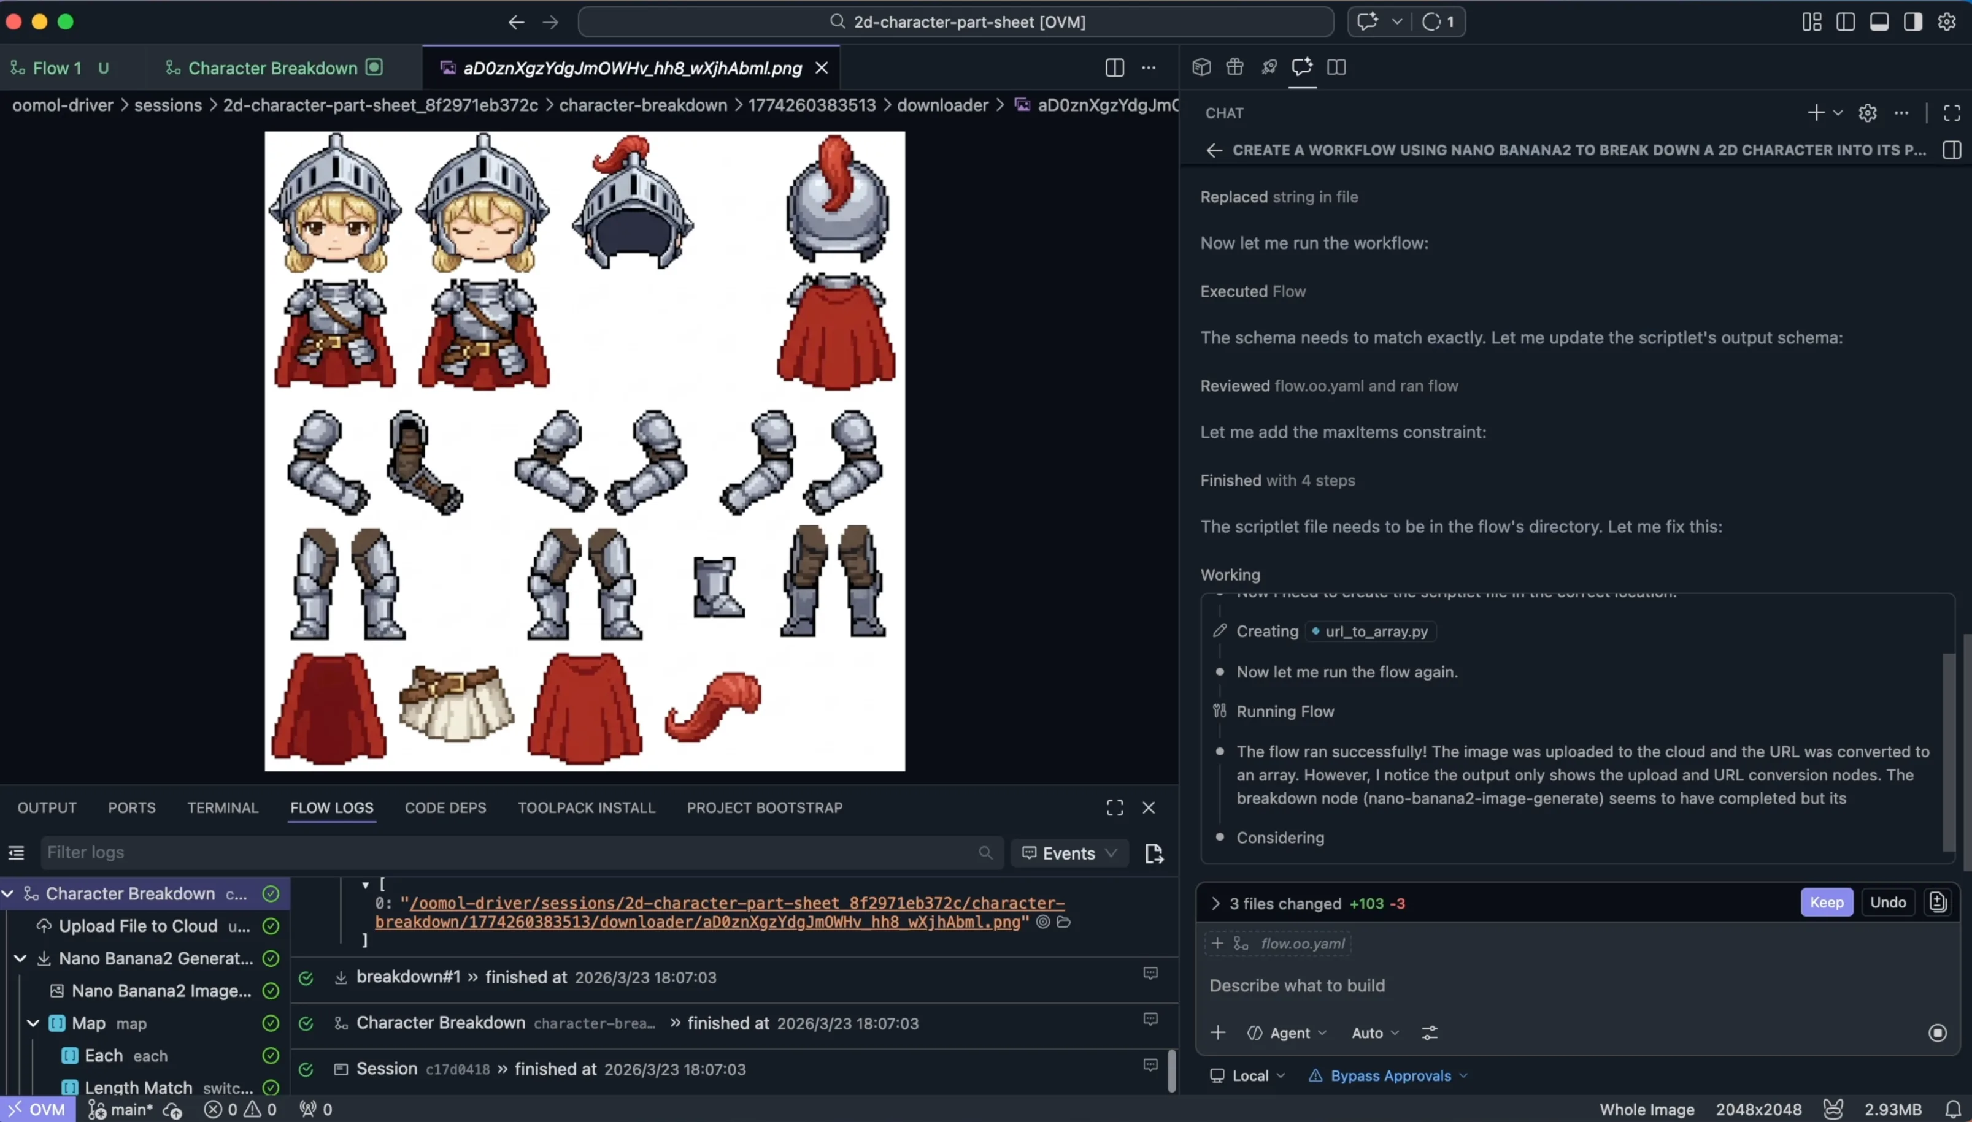Export flow logs via the export icon
Viewport: 1972px width, 1122px height.
tap(1154, 853)
